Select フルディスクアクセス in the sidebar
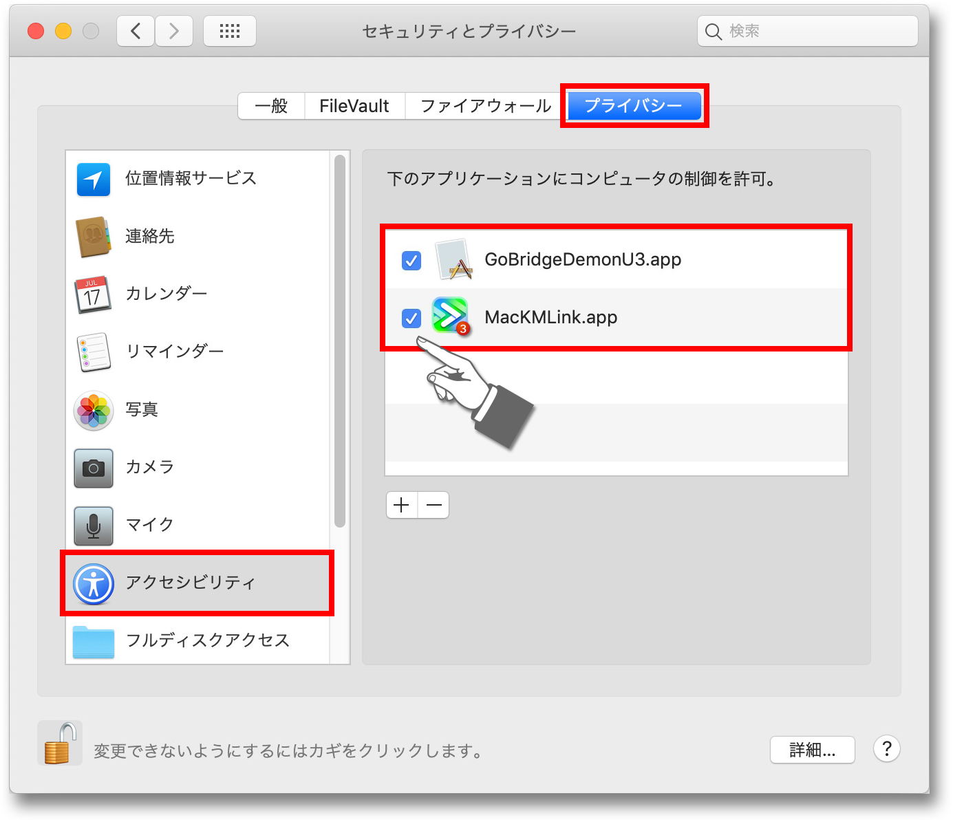Viewport: 953px width, 822px height. pyautogui.click(x=198, y=640)
